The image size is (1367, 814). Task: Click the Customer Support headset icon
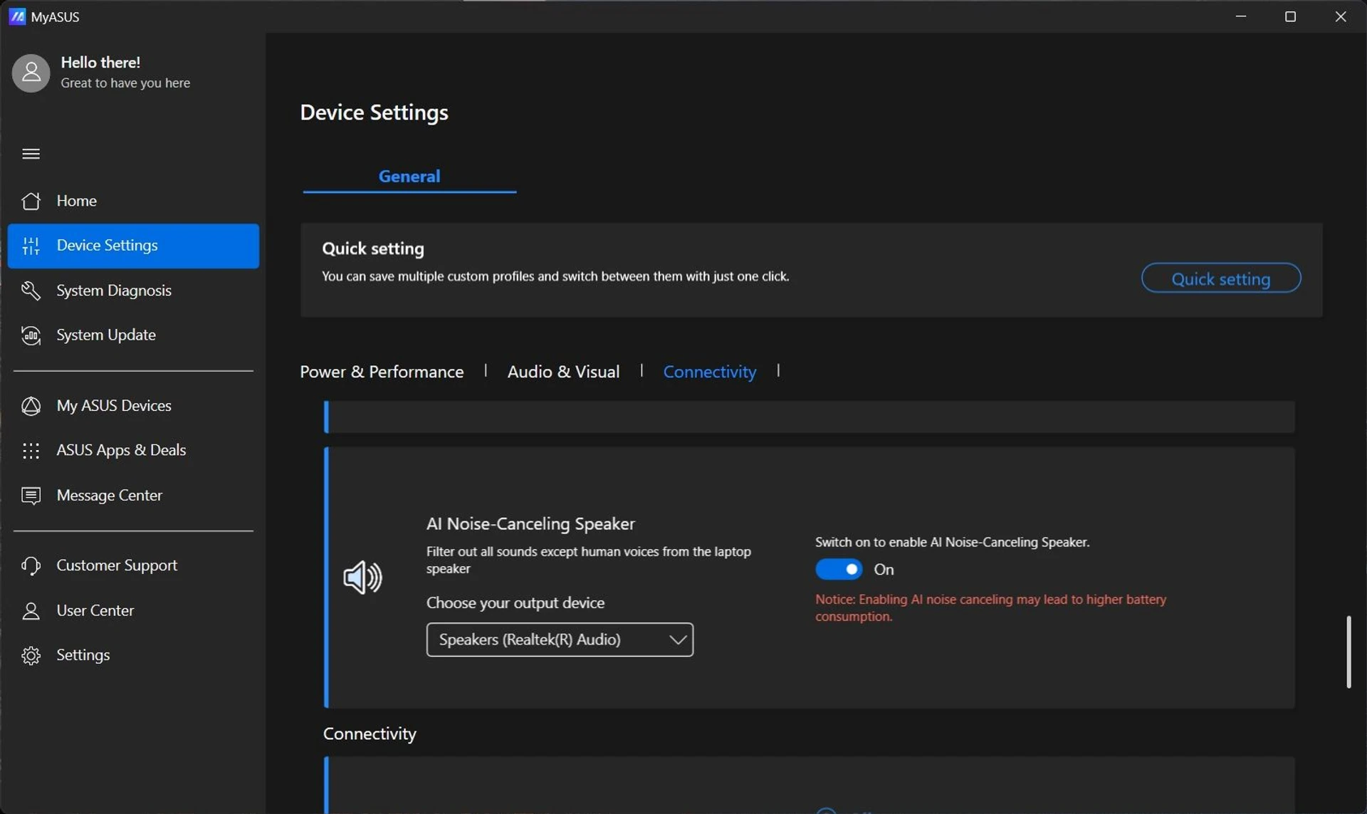coord(31,565)
